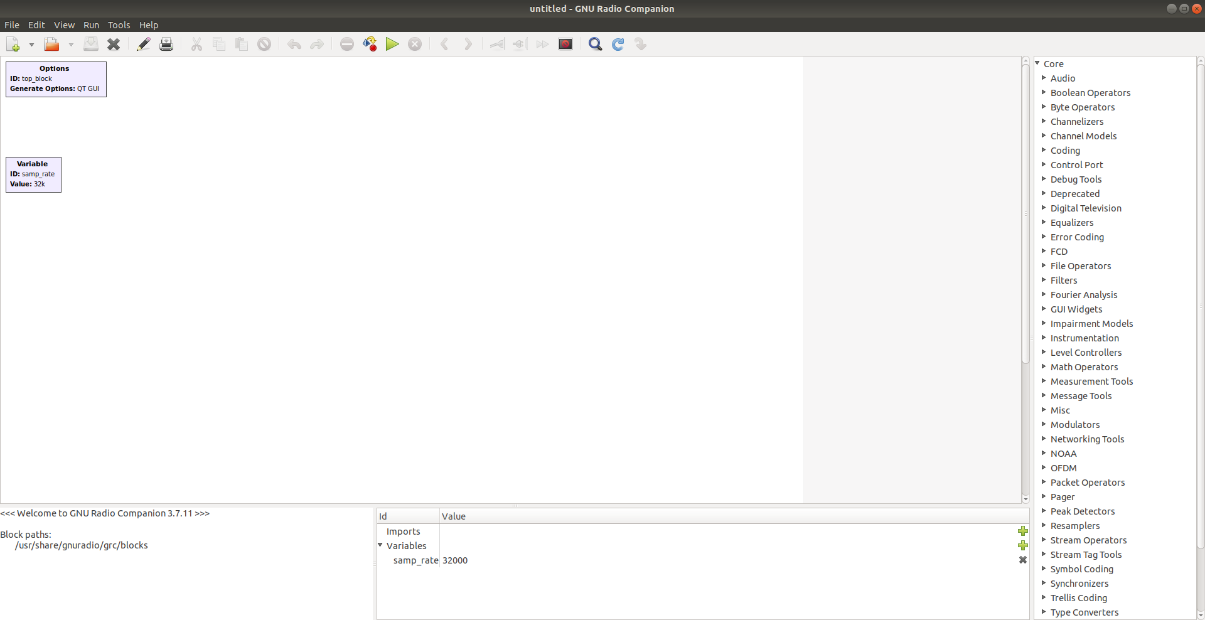Execute the flow graph

pos(392,44)
